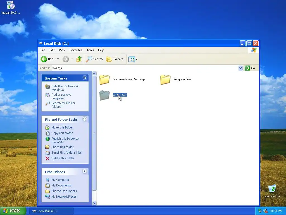This screenshot has width=286, height=215.
Task: Open the Search pane
Action: pyautogui.click(x=94, y=59)
